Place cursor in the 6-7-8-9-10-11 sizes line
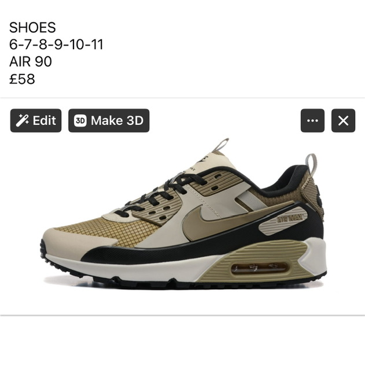This screenshot has width=365, height=370. point(56,45)
